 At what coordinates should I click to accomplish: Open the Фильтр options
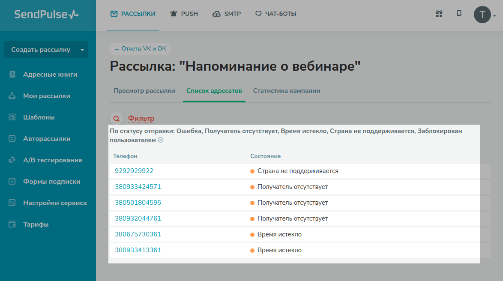[141, 118]
